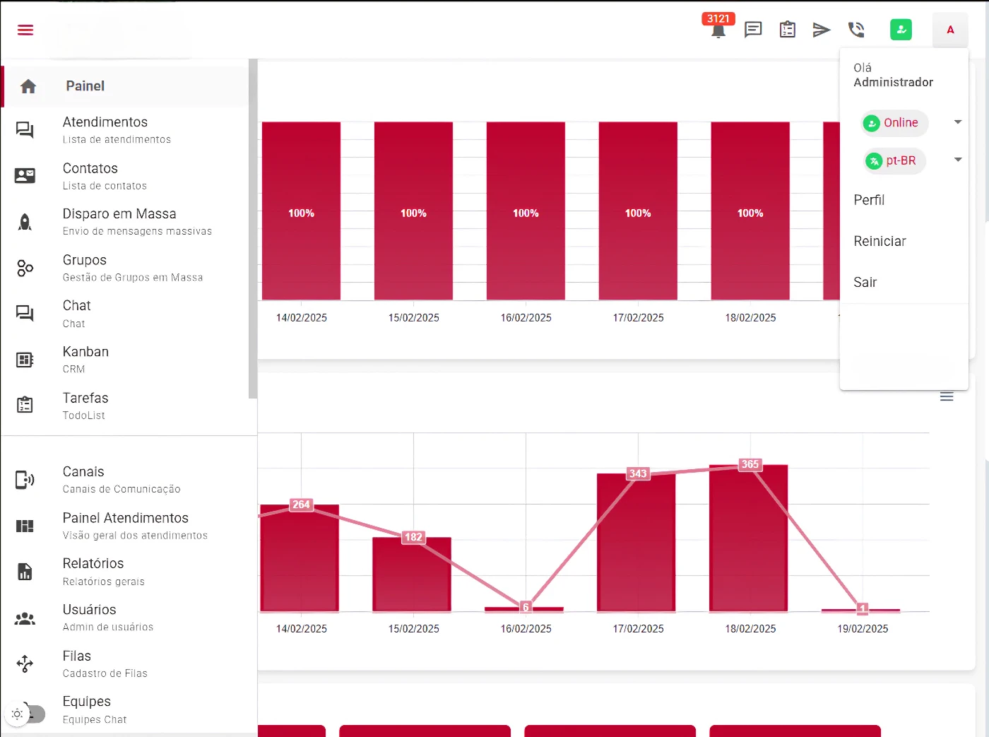Select Perfil from the user menu
This screenshot has height=737, width=989.
tap(869, 200)
